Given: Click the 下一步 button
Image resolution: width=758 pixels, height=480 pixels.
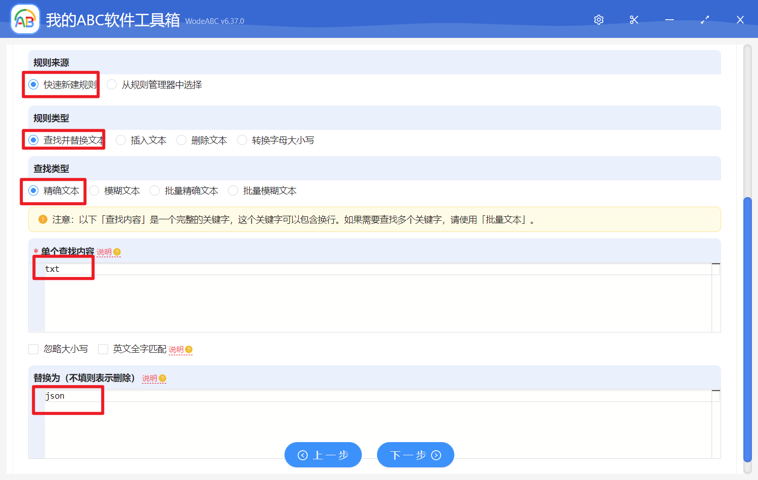Looking at the screenshot, I should [415, 455].
